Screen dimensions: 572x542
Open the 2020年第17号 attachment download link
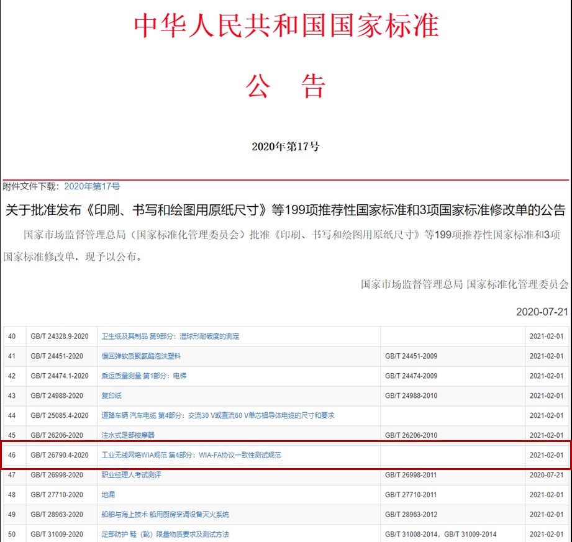(x=92, y=186)
